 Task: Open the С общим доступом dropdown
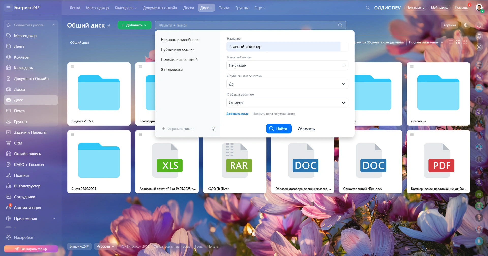[287, 103]
